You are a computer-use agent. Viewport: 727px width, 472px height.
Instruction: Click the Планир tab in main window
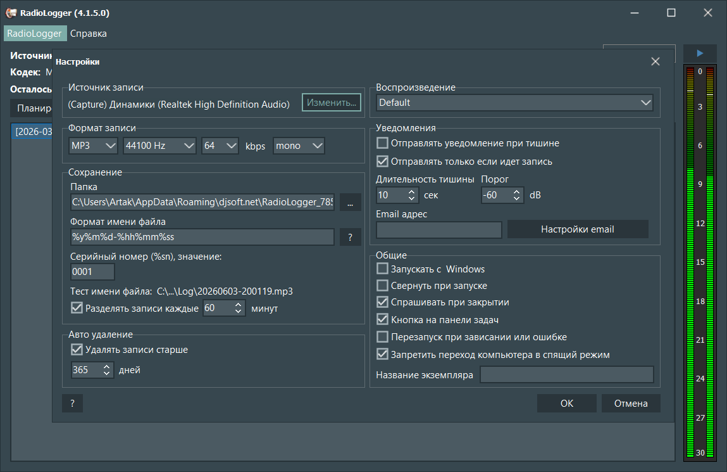coord(32,108)
